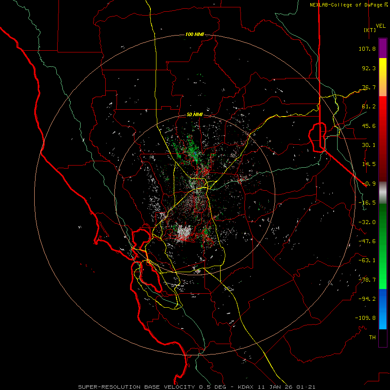Click the 100 NMI range ring label
390x390 pixels.
tap(195, 34)
